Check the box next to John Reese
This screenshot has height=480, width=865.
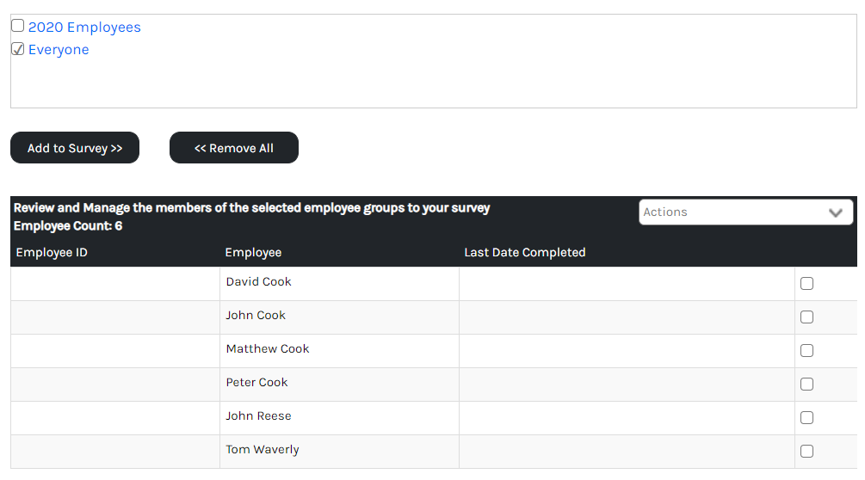(x=806, y=418)
